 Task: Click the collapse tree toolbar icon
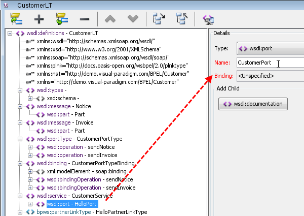182,19
